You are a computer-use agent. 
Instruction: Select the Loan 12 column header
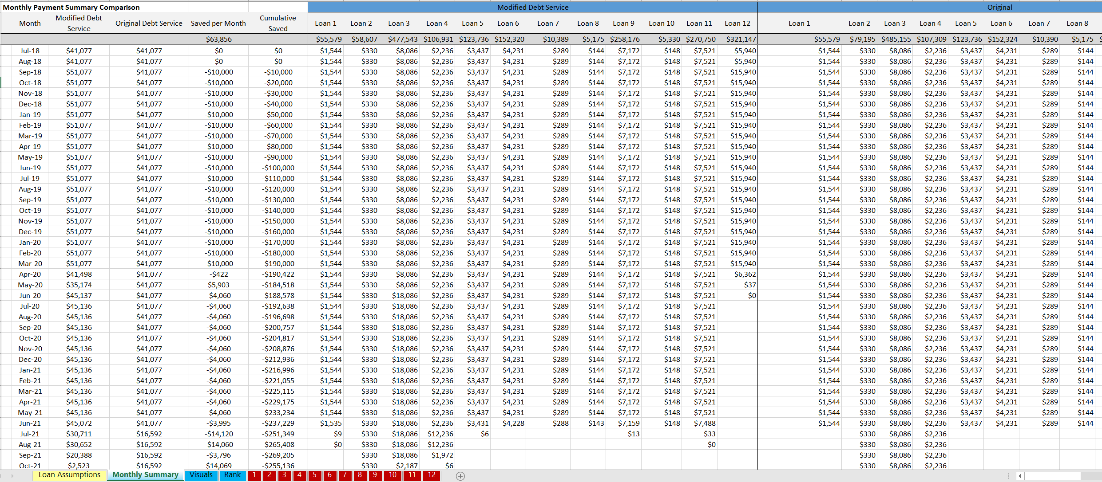[737, 23]
